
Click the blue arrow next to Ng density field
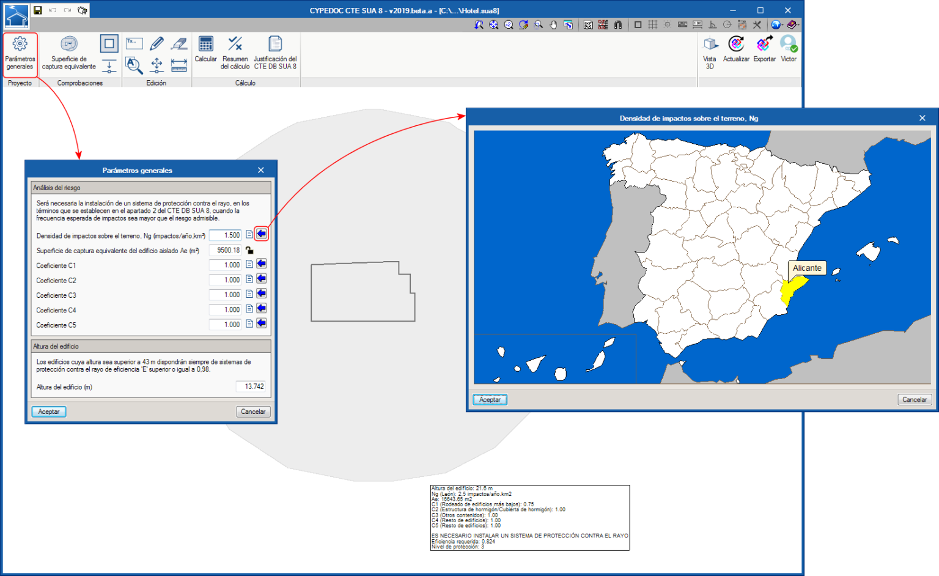[262, 234]
